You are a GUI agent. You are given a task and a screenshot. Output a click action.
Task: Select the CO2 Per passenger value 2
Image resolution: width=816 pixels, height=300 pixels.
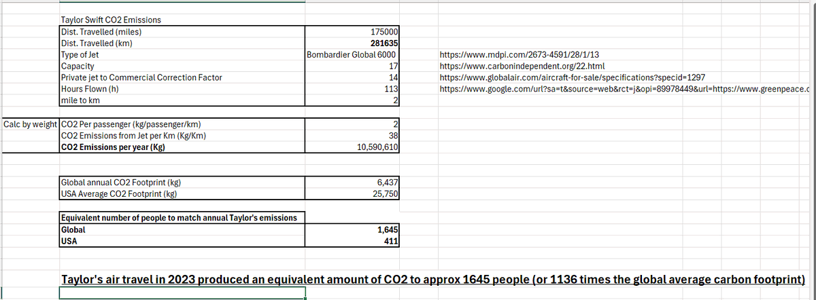[x=352, y=124]
